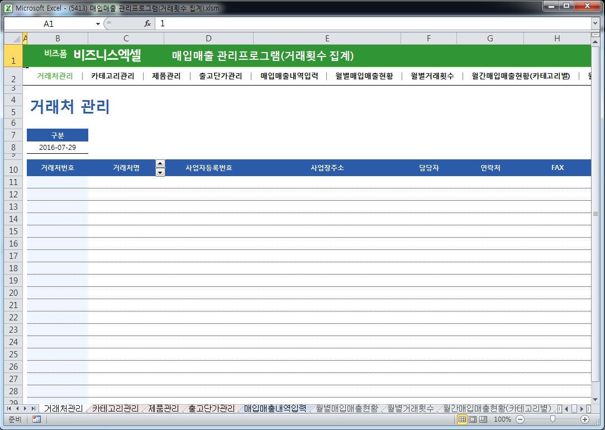Adjust the zoom slider handle

click(552, 419)
